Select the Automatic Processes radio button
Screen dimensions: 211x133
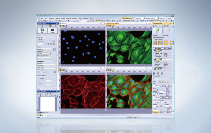pyautogui.click(x=154, y=38)
